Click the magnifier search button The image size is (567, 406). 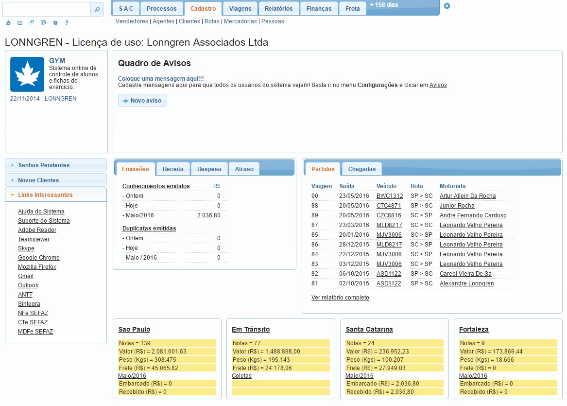click(97, 9)
